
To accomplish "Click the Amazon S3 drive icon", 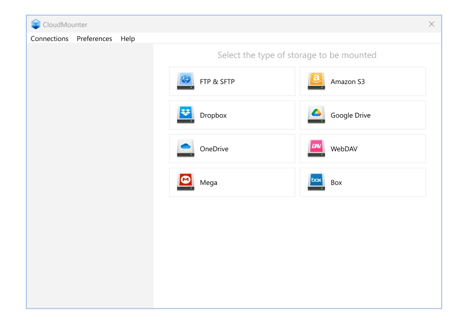I will pyautogui.click(x=316, y=81).
